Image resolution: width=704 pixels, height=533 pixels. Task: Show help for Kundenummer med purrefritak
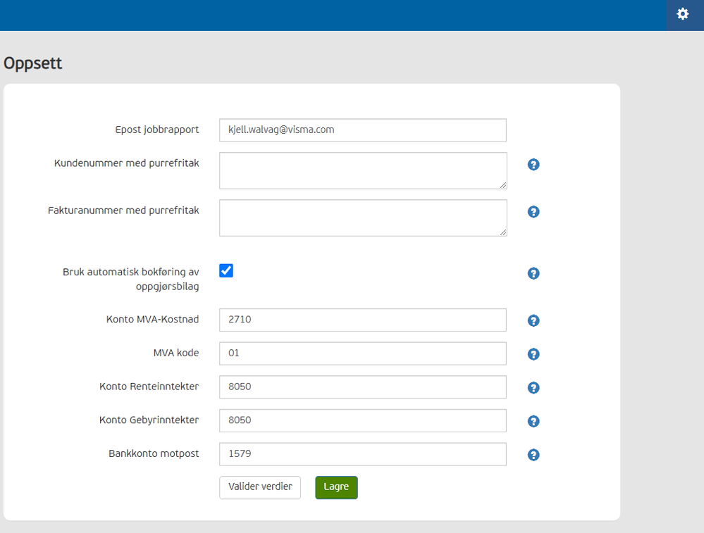[533, 165]
